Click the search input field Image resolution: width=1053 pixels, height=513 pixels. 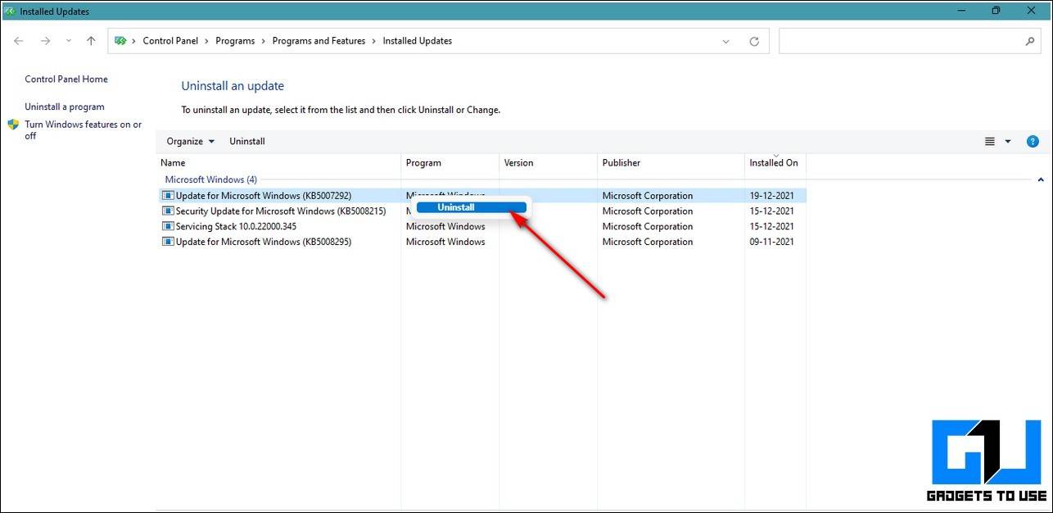point(901,41)
